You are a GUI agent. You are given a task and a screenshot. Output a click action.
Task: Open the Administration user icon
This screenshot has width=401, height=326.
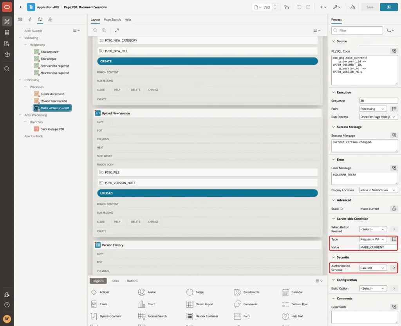coord(7,295)
